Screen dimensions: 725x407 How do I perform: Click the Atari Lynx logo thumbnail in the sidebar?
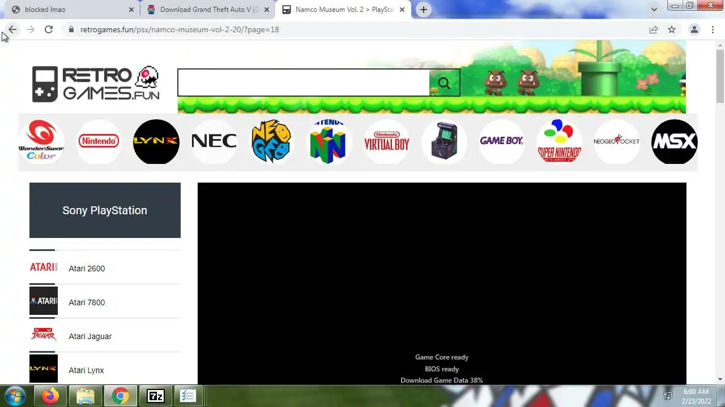[44, 369]
